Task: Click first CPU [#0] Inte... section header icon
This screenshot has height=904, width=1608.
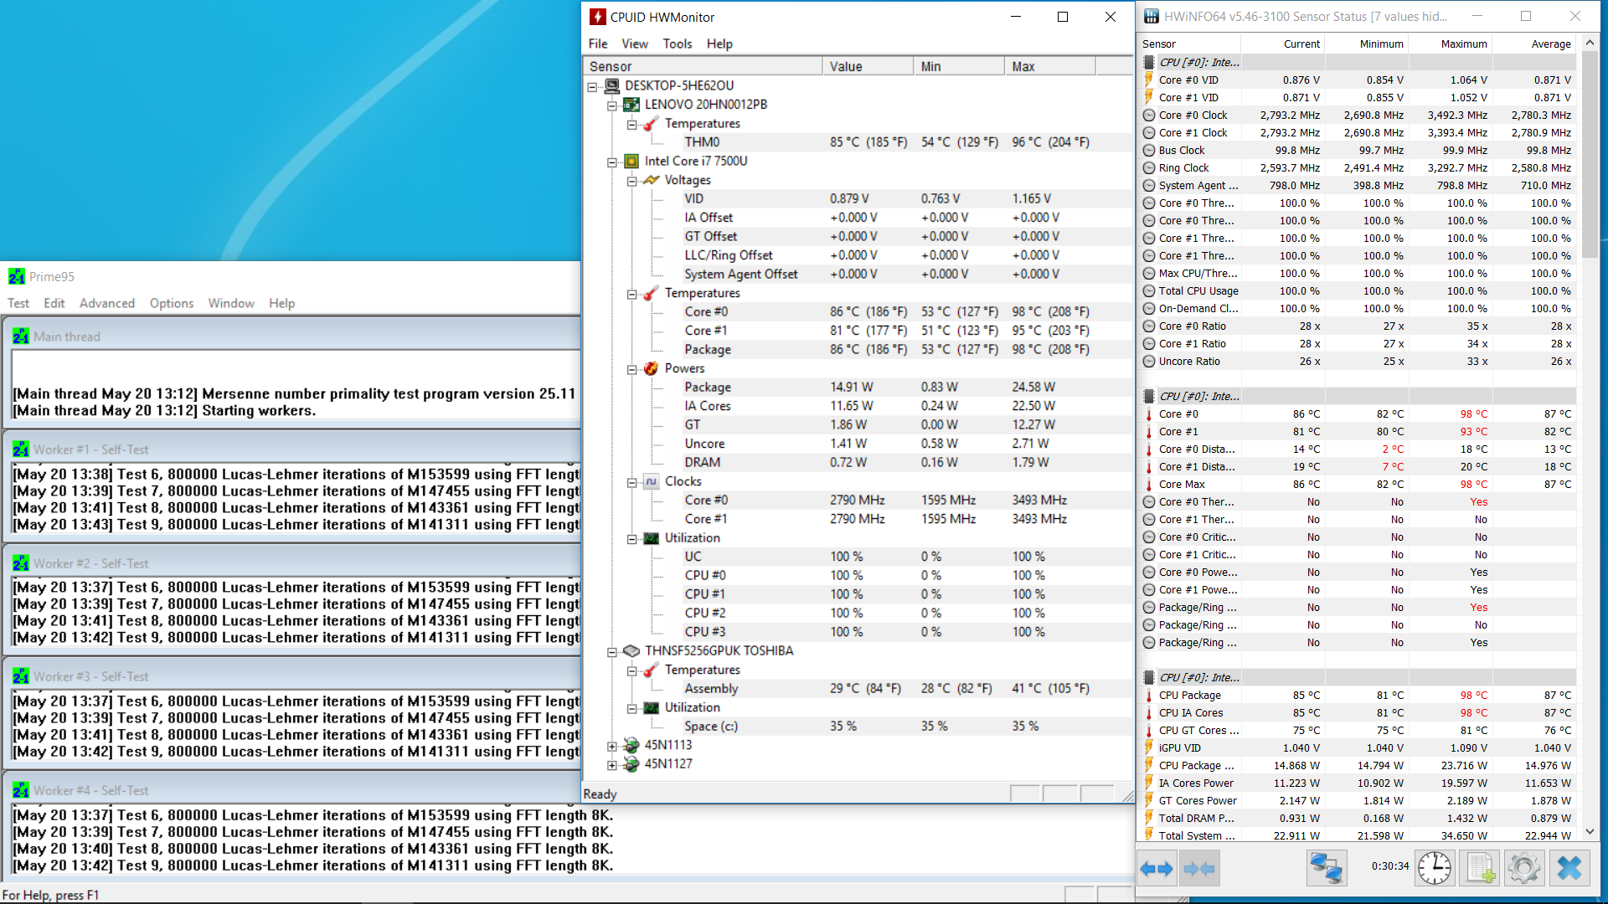Action: click(x=1149, y=62)
